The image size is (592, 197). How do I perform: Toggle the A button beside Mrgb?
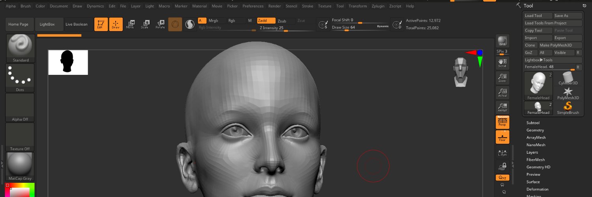(x=202, y=20)
